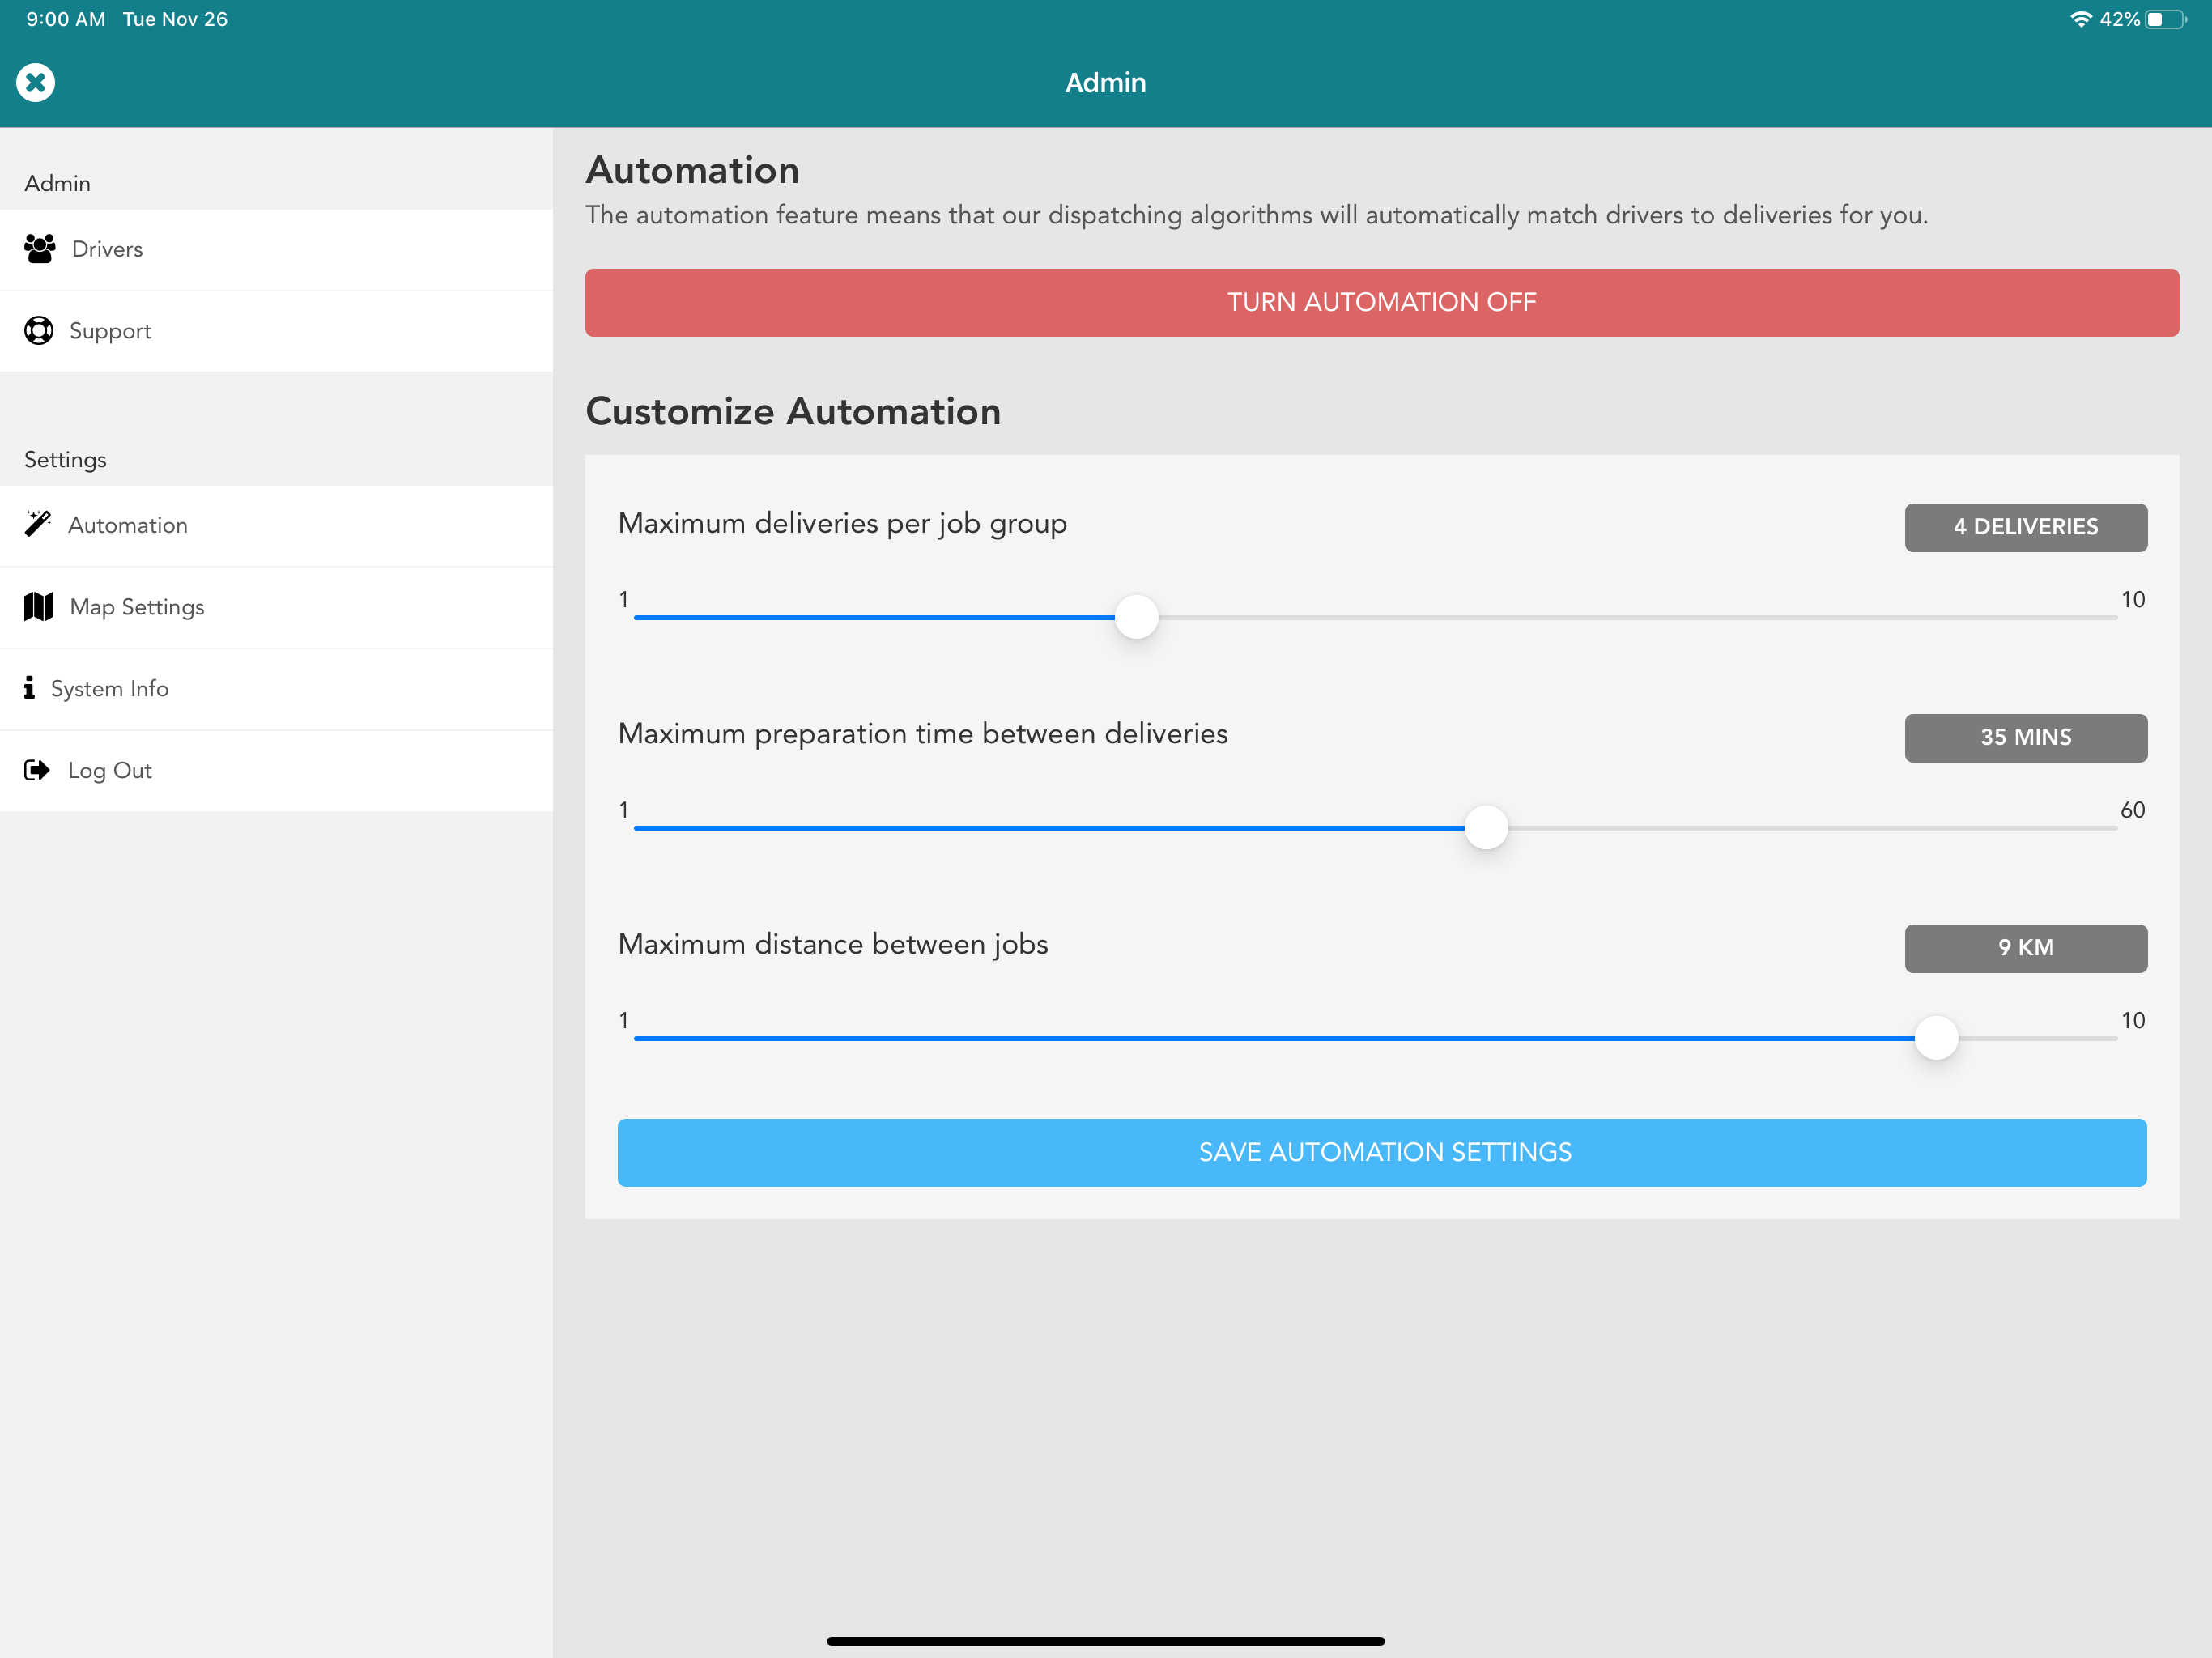Click the distance between jobs slider handle
2212x1658 pixels.
point(1935,1038)
